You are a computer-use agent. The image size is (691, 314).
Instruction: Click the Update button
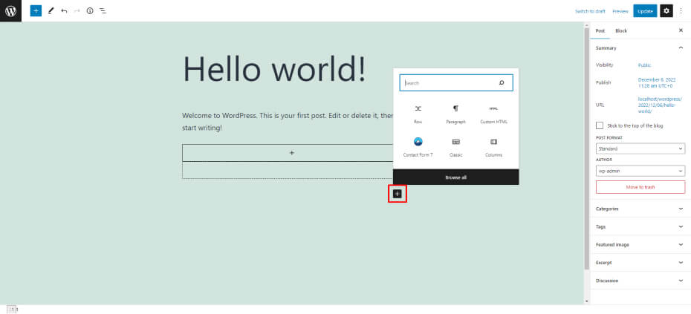pos(645,11)
